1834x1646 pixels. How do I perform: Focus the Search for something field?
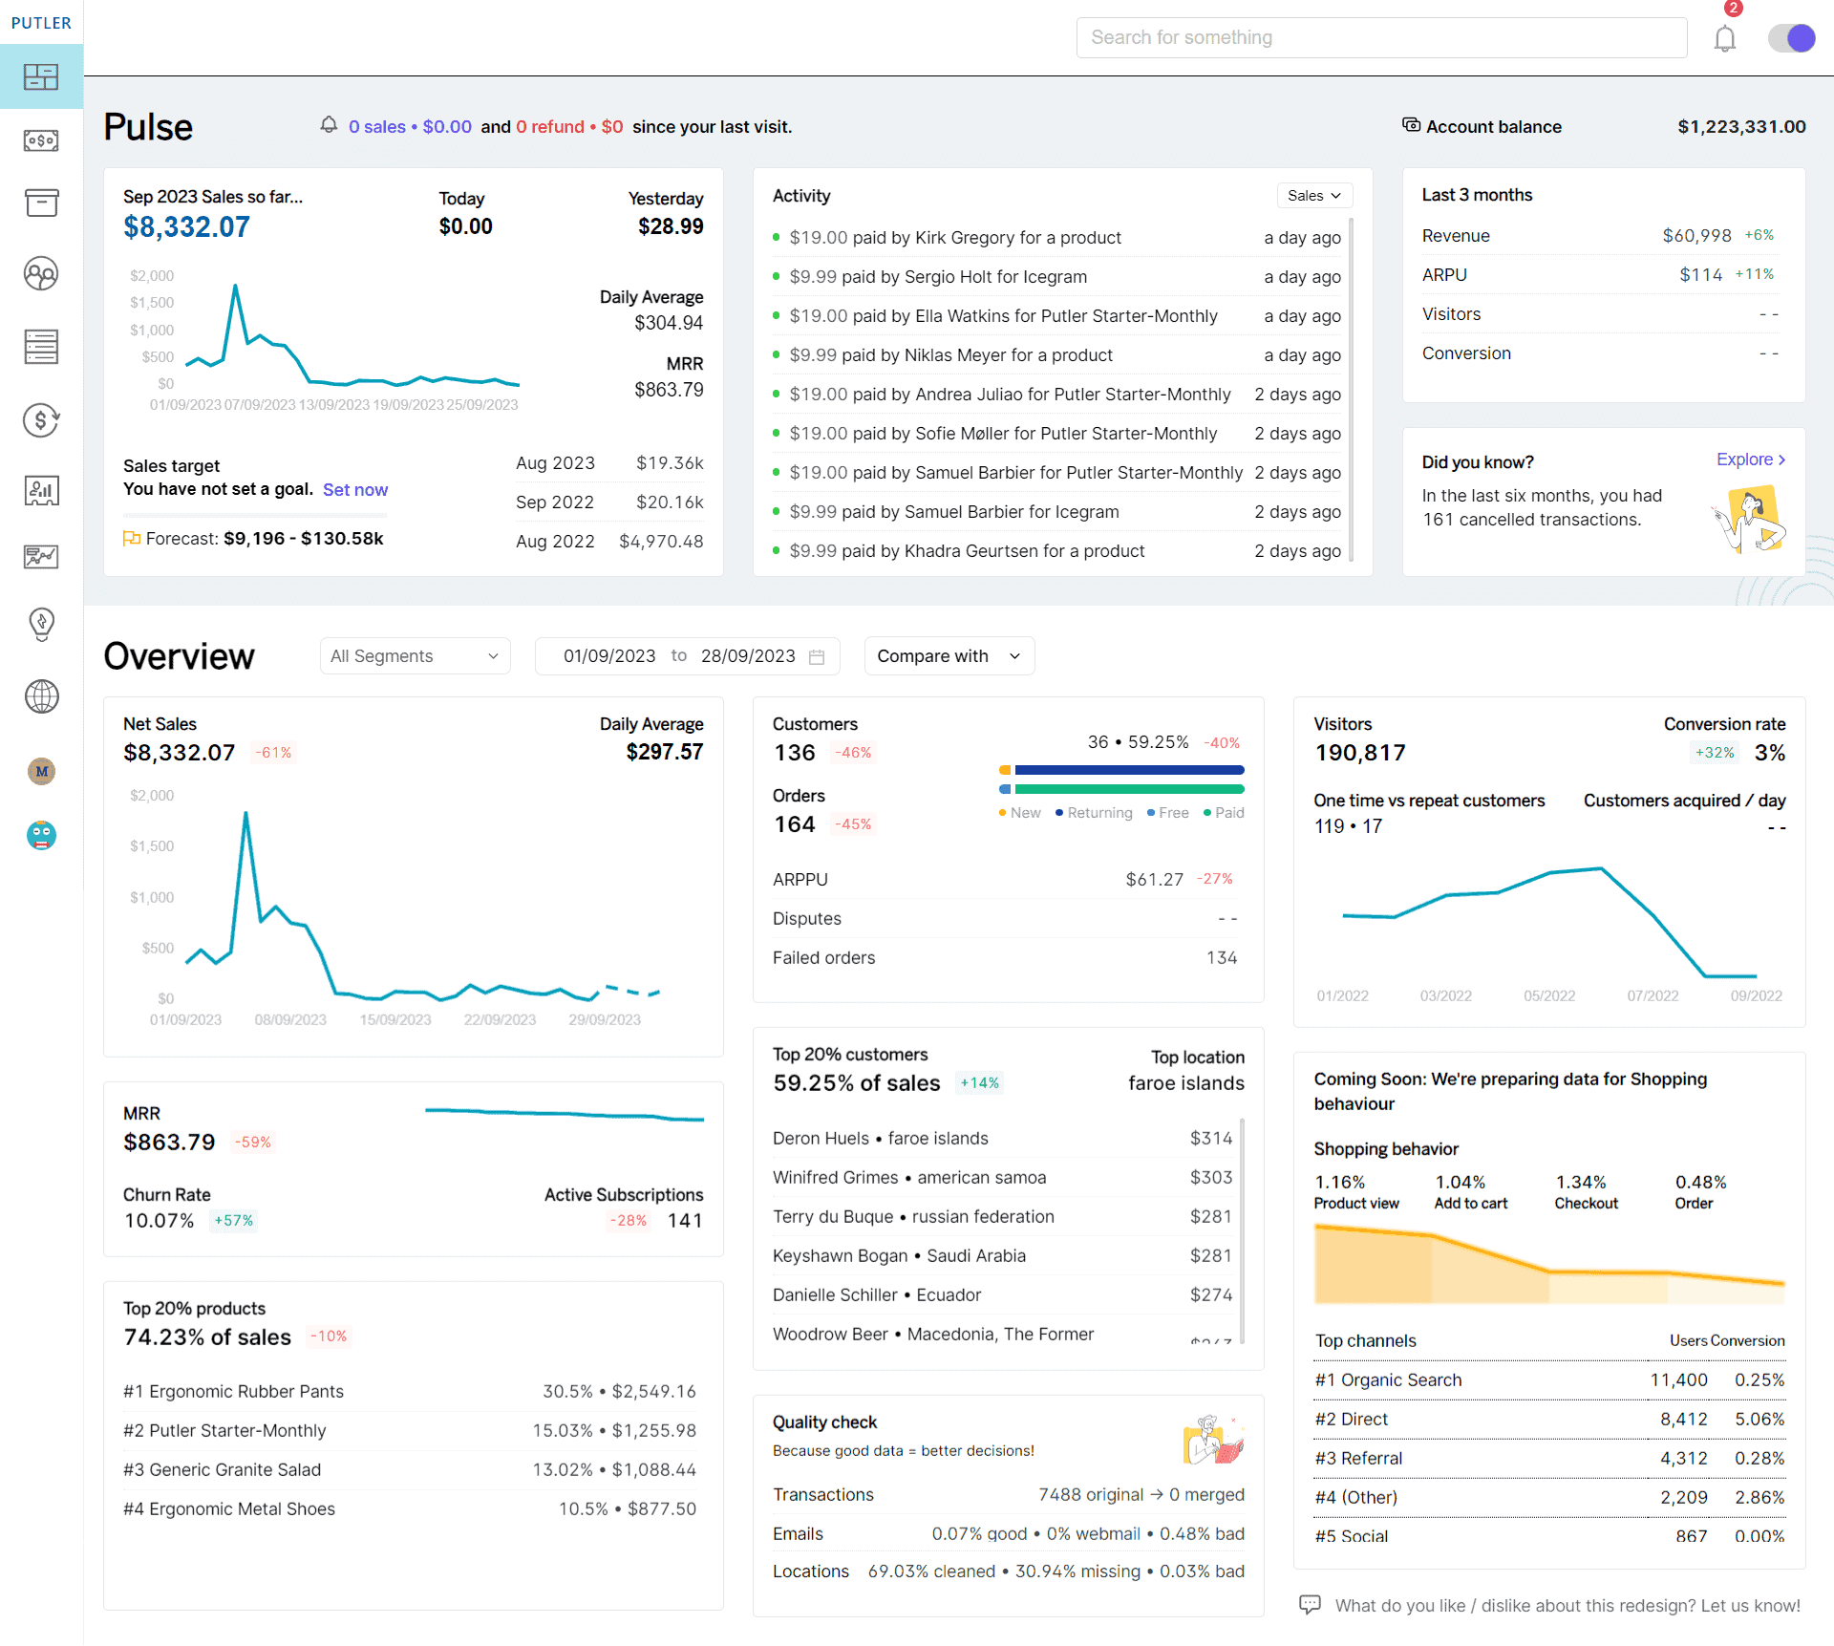point(1381,37)
